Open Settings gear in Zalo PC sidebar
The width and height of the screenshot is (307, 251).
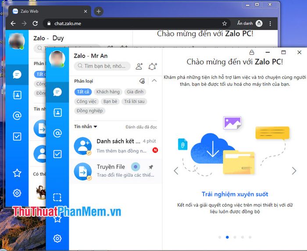click(57, 238)
